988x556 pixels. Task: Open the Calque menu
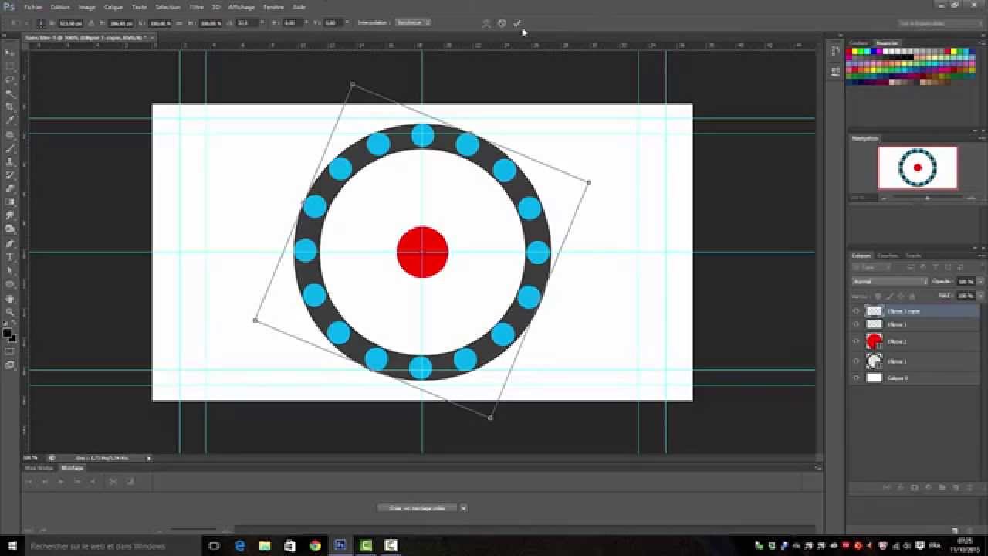coord(113,7)
